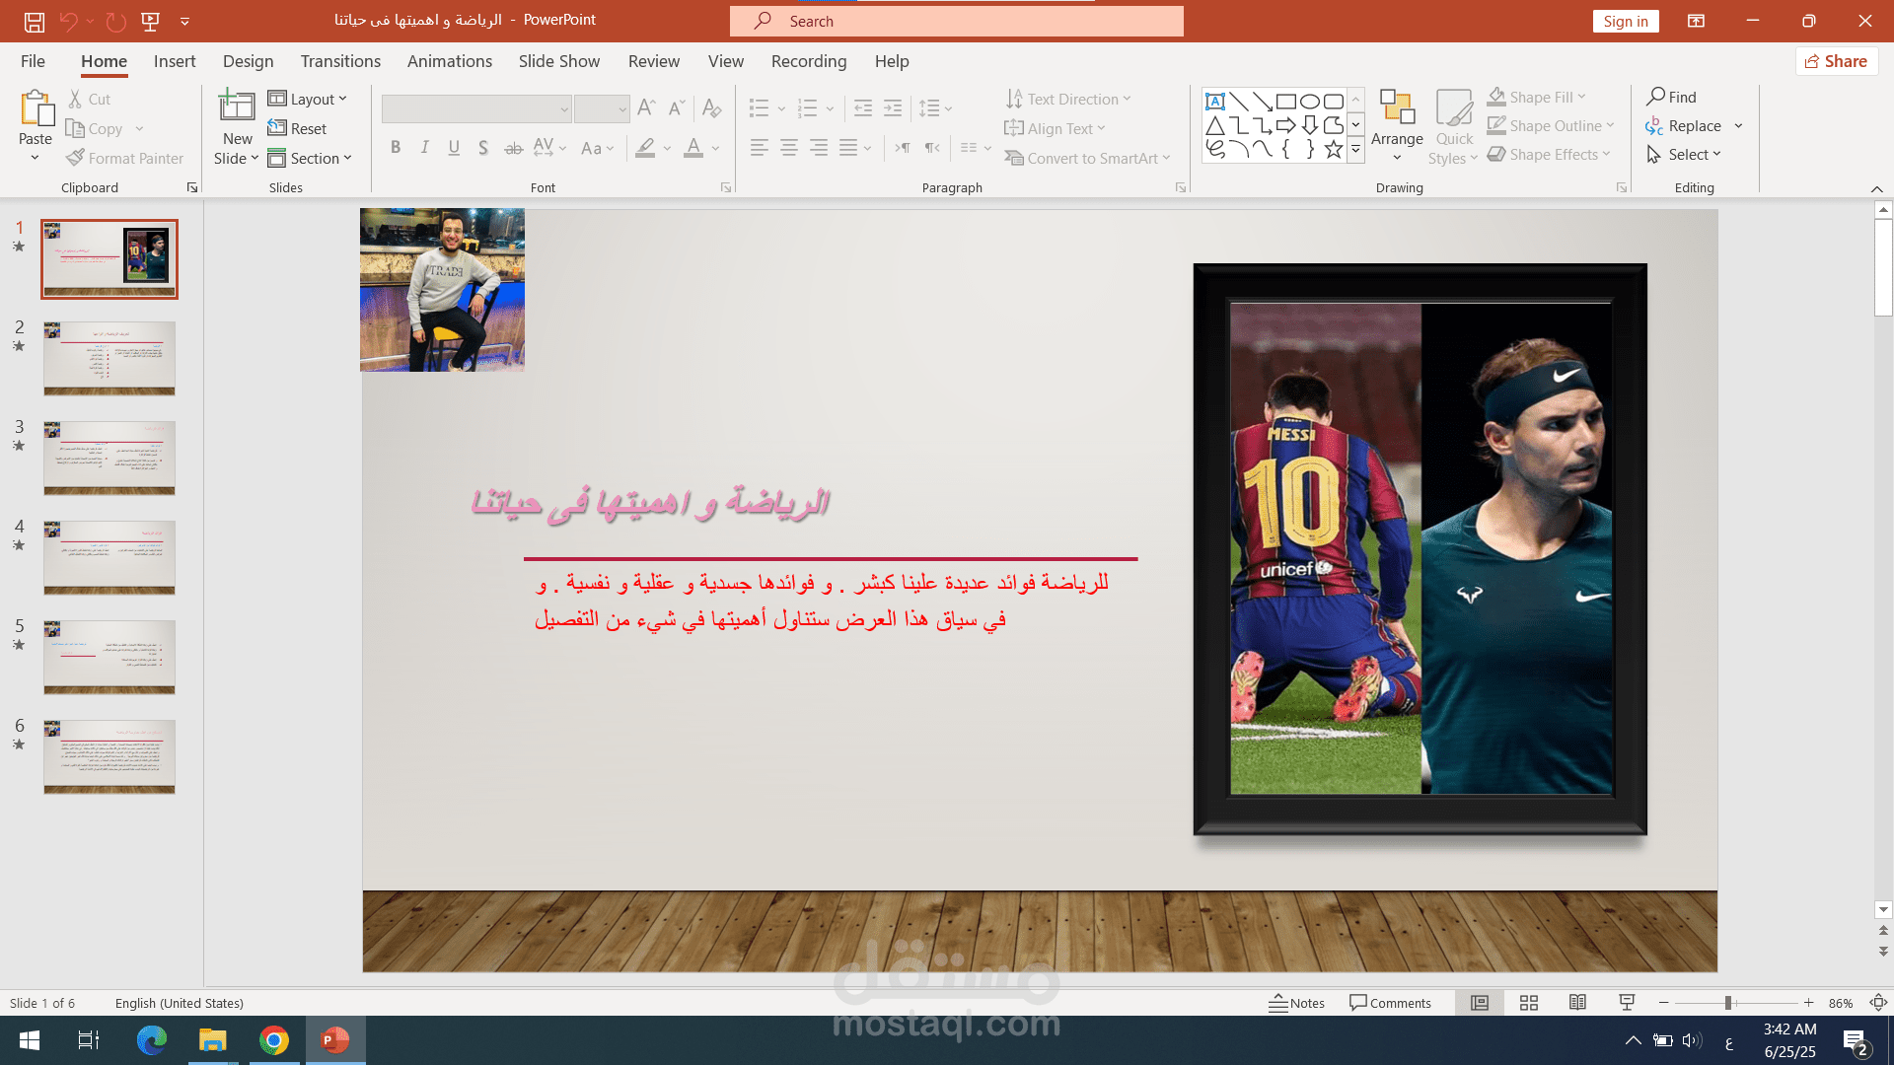Image resolution: width=1894 pixels, height=1065 pixels.
Task: Expand the shapes gallery More arrow
Action: [x=1356, y=150]
